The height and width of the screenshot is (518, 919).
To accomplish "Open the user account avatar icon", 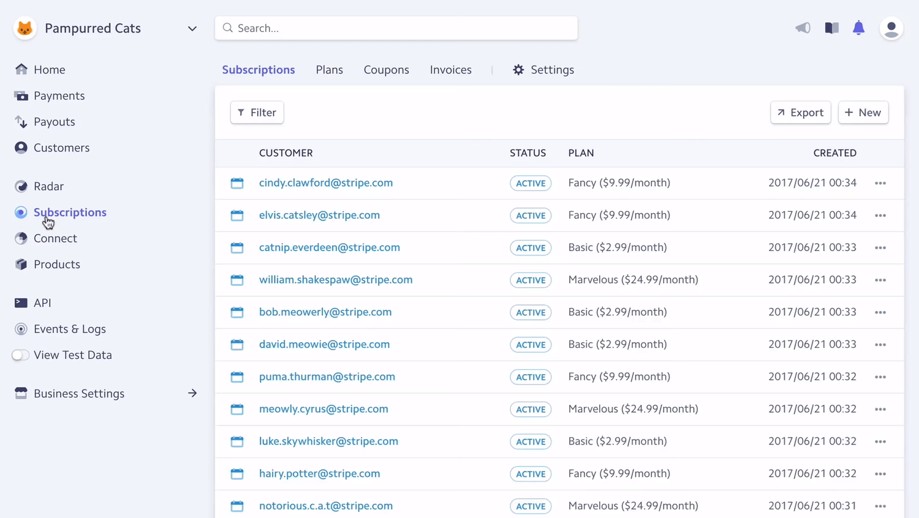I will [891, 28].
